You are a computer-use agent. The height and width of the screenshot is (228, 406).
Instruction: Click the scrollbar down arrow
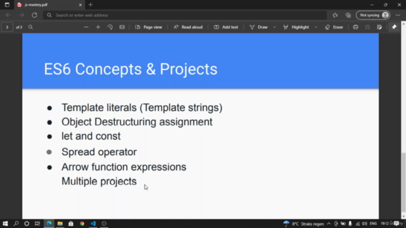tap(403, 217)
